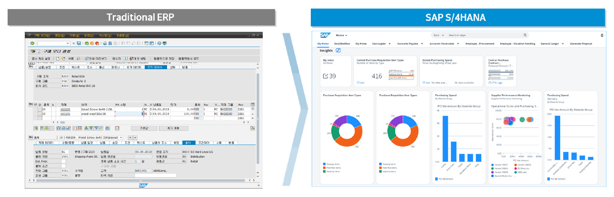
Task: Select the row checkbox for item 10
Action: pos(40,109)
